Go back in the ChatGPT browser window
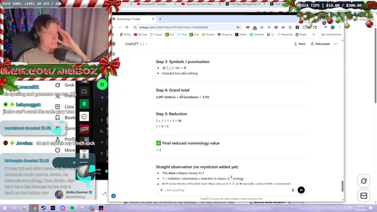 (113, 27)
